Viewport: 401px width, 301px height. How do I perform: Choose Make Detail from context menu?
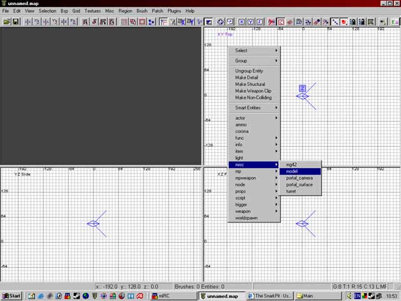249,78
